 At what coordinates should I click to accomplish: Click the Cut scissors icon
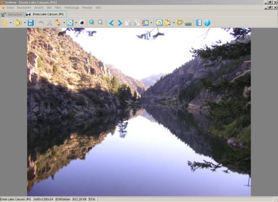50,23
